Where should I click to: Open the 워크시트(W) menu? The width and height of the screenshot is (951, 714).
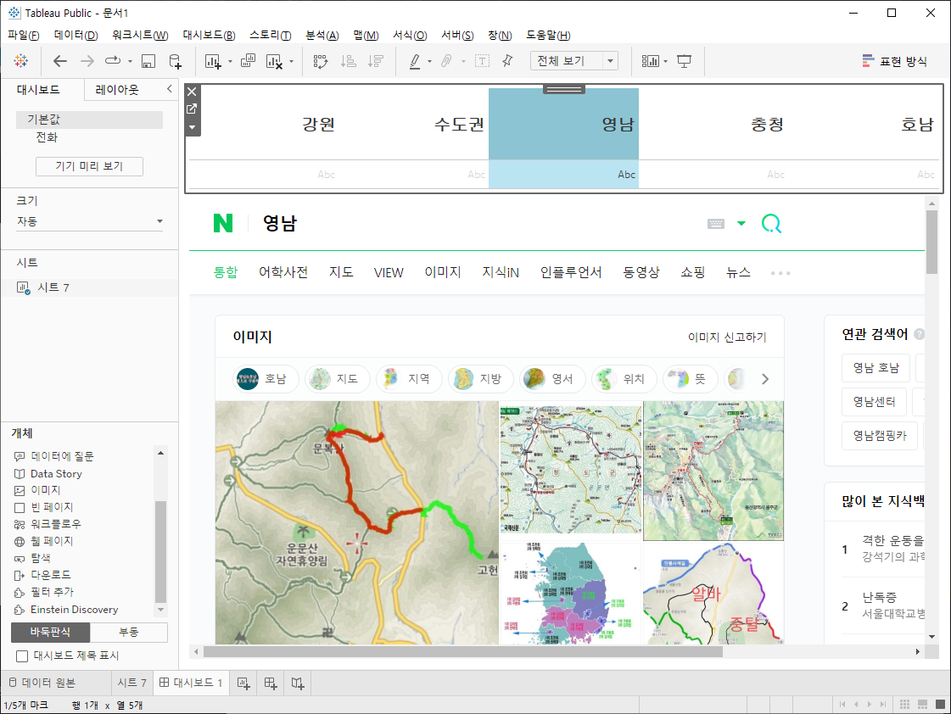pos(140,35)
